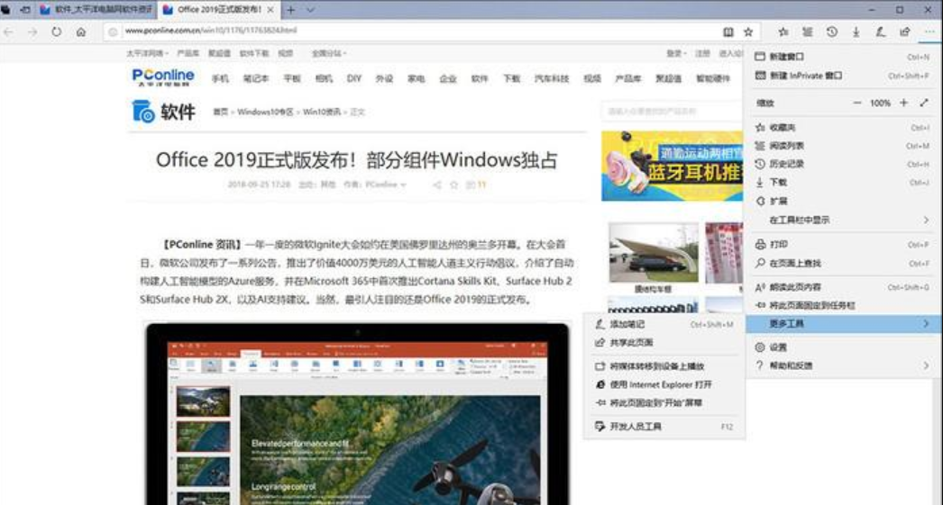
Task: Open a new InPrivate window (新建 InPrivate 窗口)
Action: (805, 76)
